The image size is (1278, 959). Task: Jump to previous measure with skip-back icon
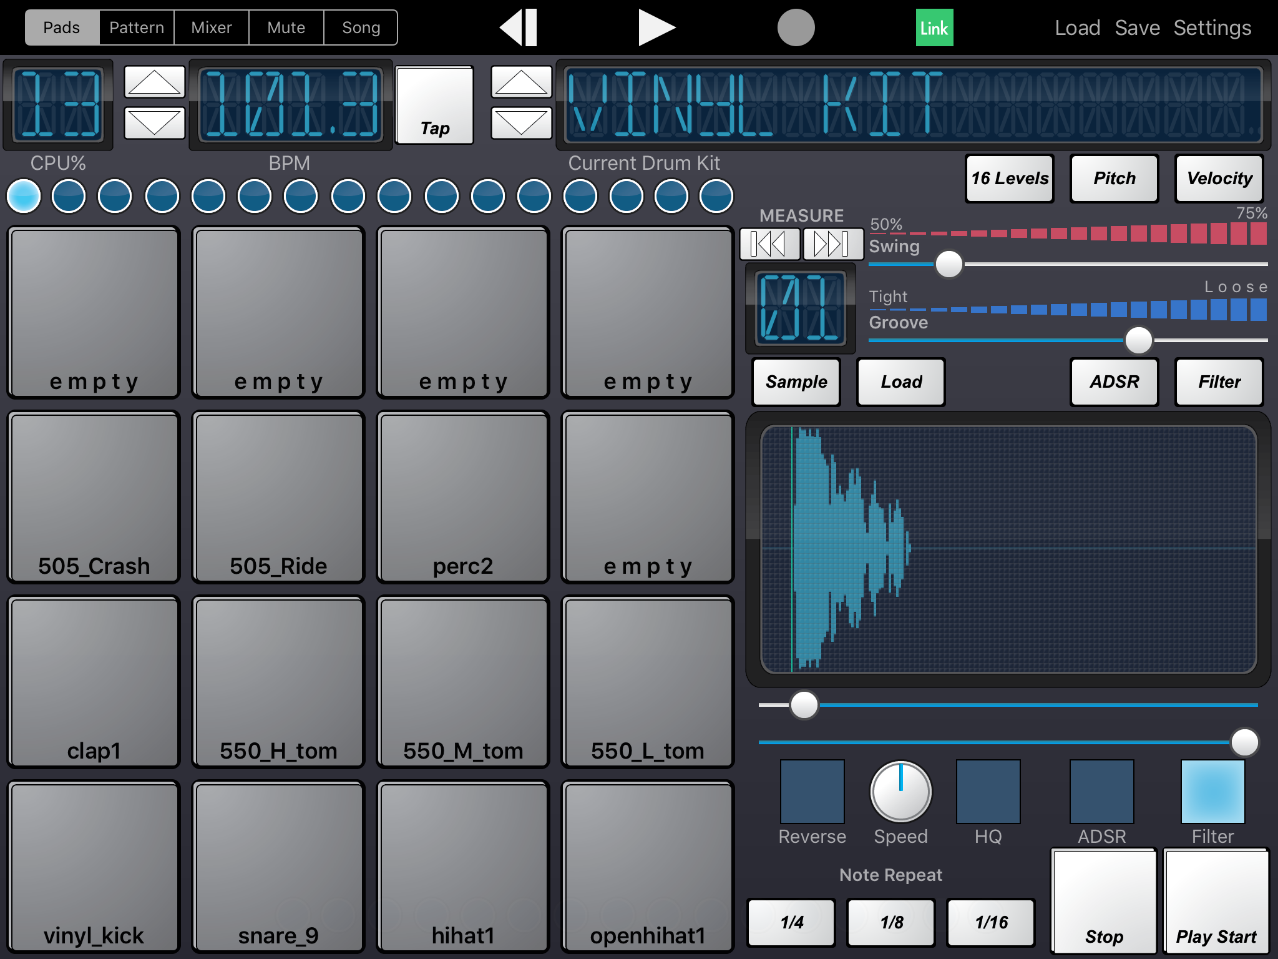[x=769, y=243]
